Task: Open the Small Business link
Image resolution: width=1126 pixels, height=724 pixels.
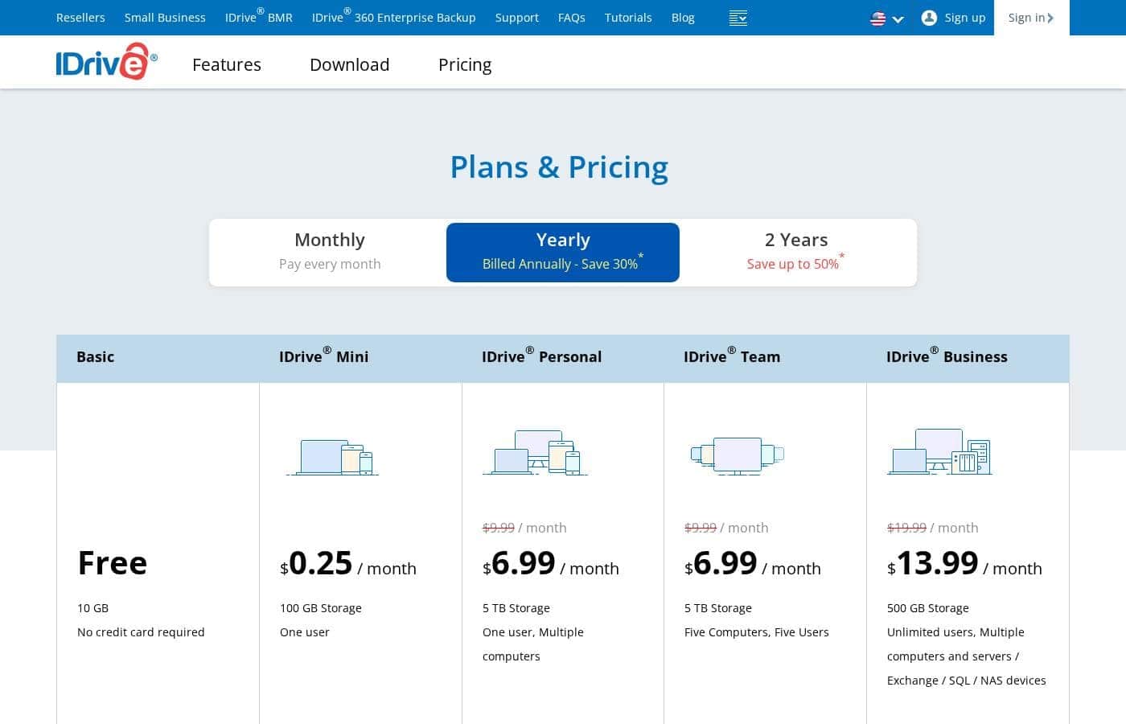Action: (165, 18)
